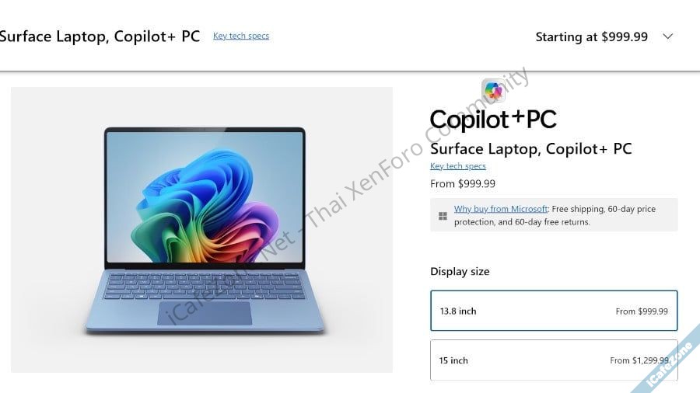Open the Why buy from Microsoft link

click(500, 208)
